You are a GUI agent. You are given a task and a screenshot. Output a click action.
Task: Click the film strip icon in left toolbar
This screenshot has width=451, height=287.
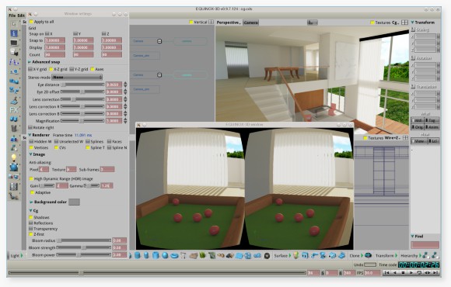(14, 187)
